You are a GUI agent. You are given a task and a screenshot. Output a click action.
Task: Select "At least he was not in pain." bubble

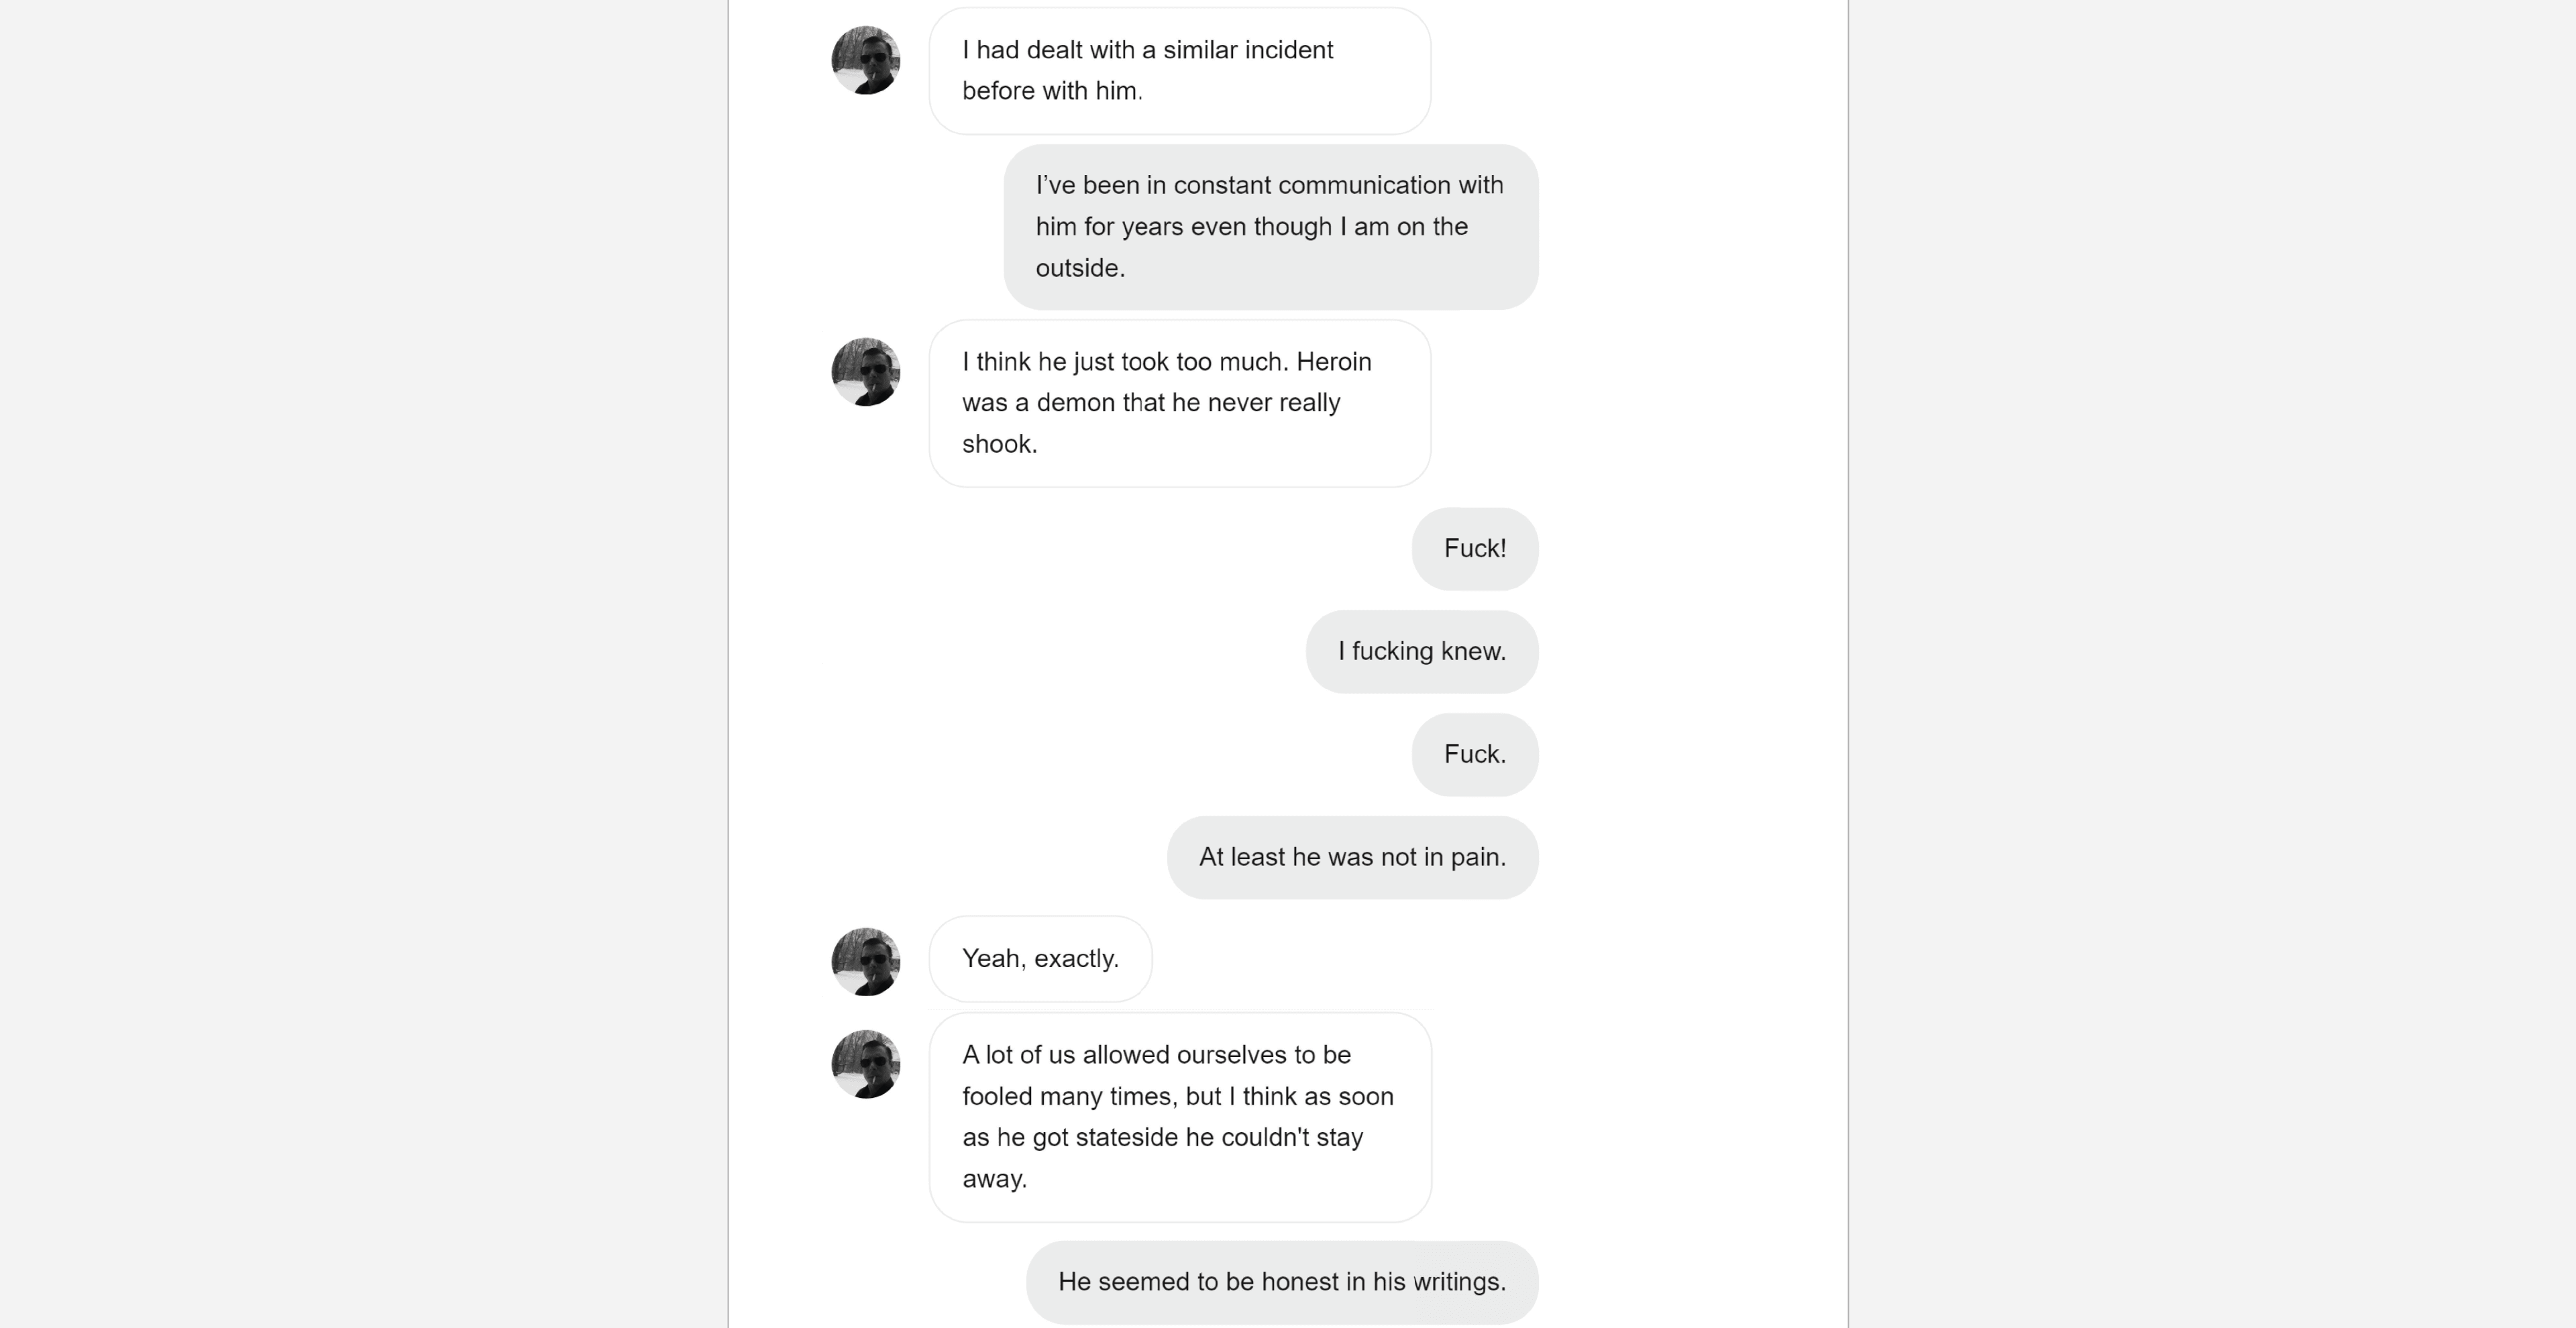[x=1353, y=858]
